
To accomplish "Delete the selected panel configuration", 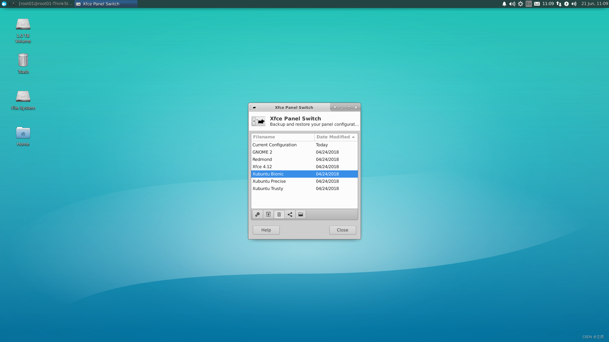I will tap(279, 214).
